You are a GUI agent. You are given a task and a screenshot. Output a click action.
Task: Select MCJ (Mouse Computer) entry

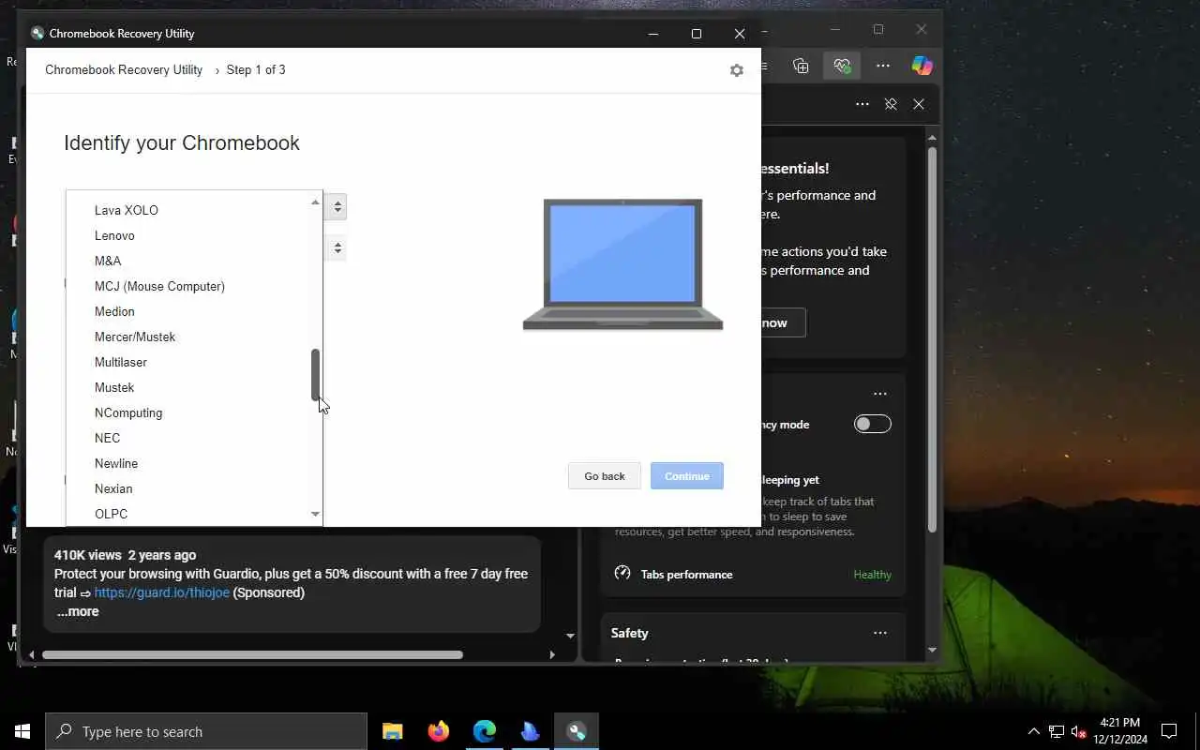194,286
